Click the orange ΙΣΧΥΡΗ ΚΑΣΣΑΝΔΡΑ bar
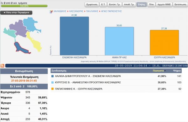This screenshot has width=188, height=122. point(164,43)
